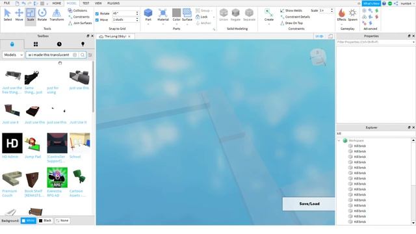Screen dimensions: 416x234
Task: Clear the Toolbox search text
Action: point(75,55)
